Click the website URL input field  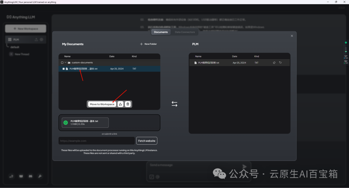[x=97, y=141]
